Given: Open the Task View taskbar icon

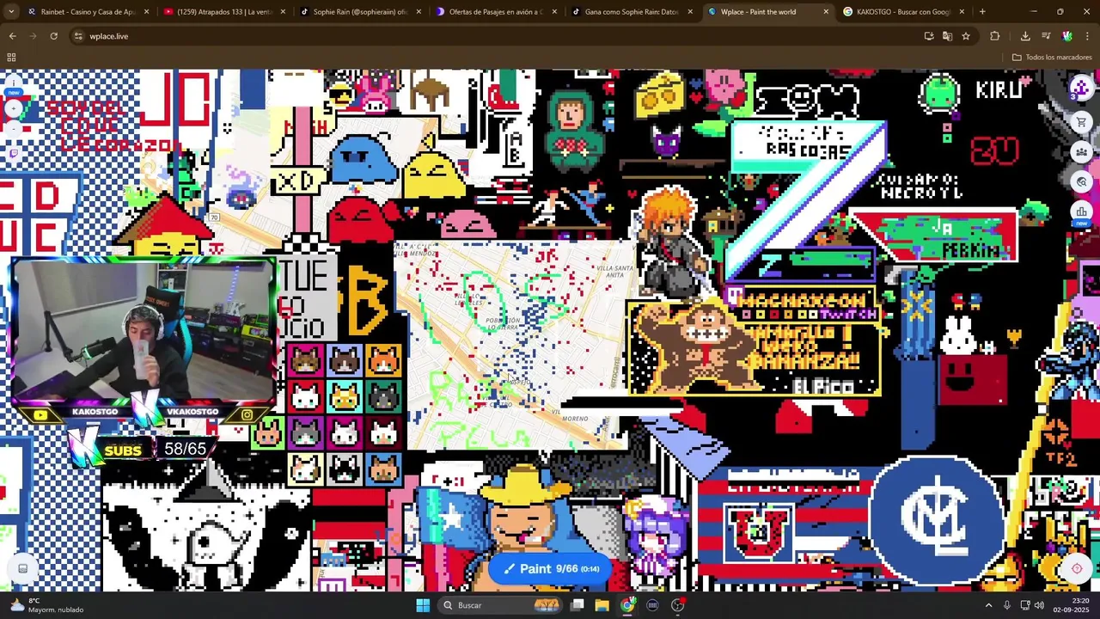Looking at the screenshot, I should coord(577,605).
